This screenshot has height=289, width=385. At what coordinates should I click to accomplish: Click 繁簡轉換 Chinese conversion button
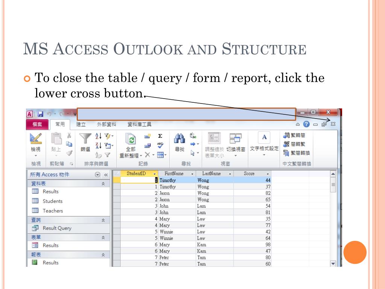point(296,153)
